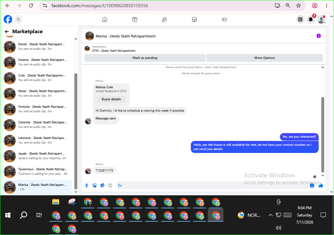The image size is (334, 235).
Task: Go back from Marketplace messages list
Action: click(7, 32)
